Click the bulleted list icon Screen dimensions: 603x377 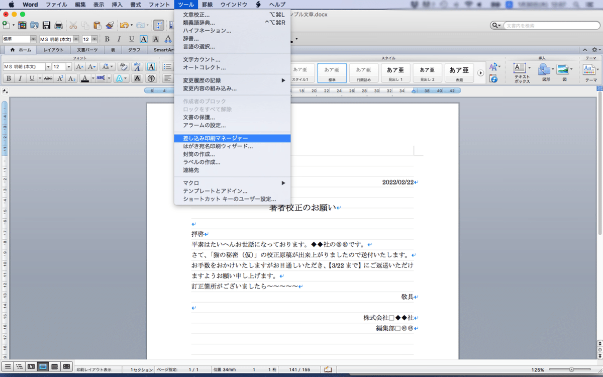[168, 67]
